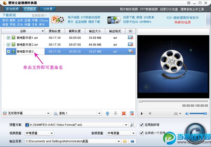Toggle 合并成一个文件 checkbox
The width and height of the screenshot is (211, 147).
tap(141, 133)
